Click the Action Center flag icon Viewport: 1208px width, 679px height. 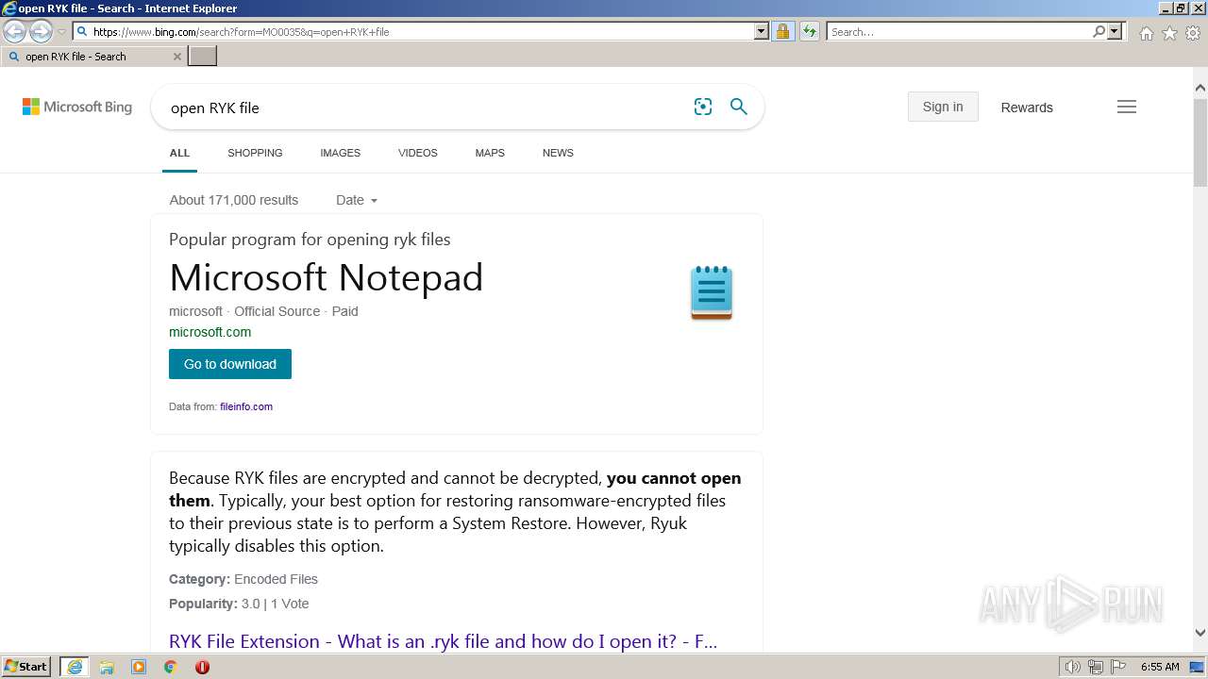(1118, 667)
